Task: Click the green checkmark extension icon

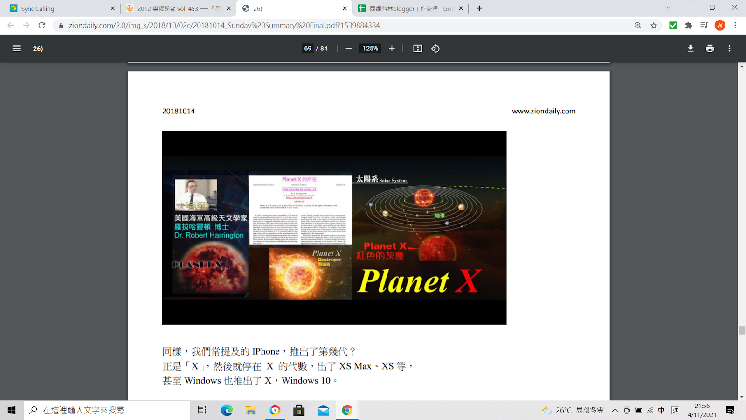Action: pyautogui.click(x=673, y=26)
